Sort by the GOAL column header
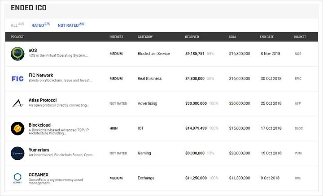Viewport: 323px width, 196px height. point(232,37)
